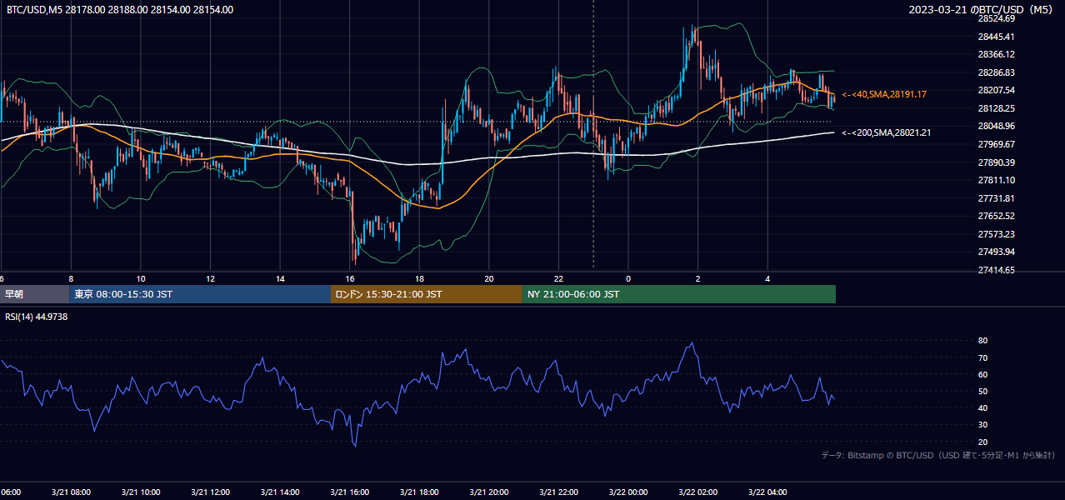This screenshot has width=1065, height=500.
Task: Click the 27414.65 price axis label
Action: (x=996, y=270)
